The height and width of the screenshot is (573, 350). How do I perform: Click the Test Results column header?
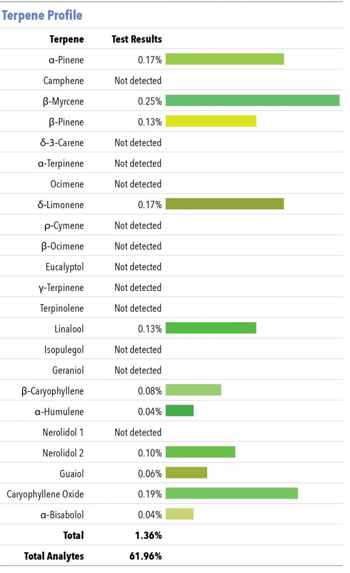[x=137, y=39]
